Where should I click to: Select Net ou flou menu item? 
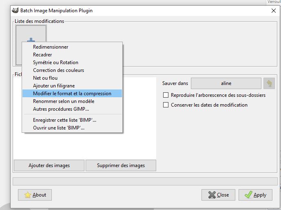(72, 78)
